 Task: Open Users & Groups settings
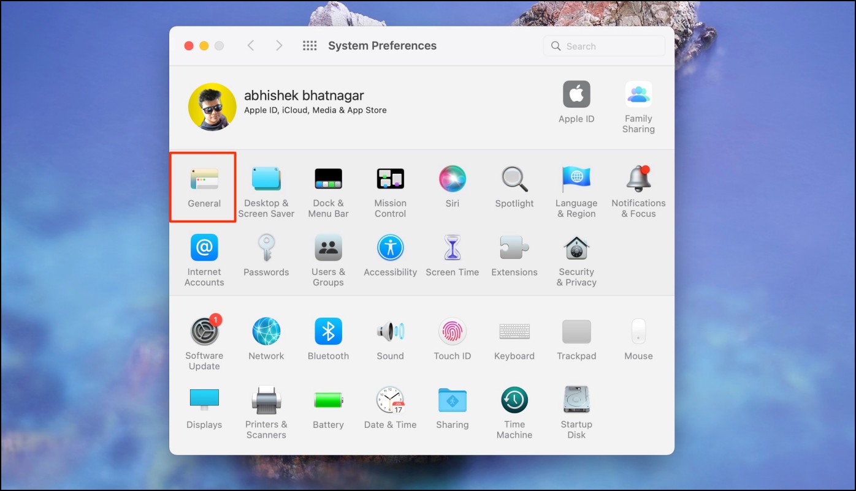(328, 260)
